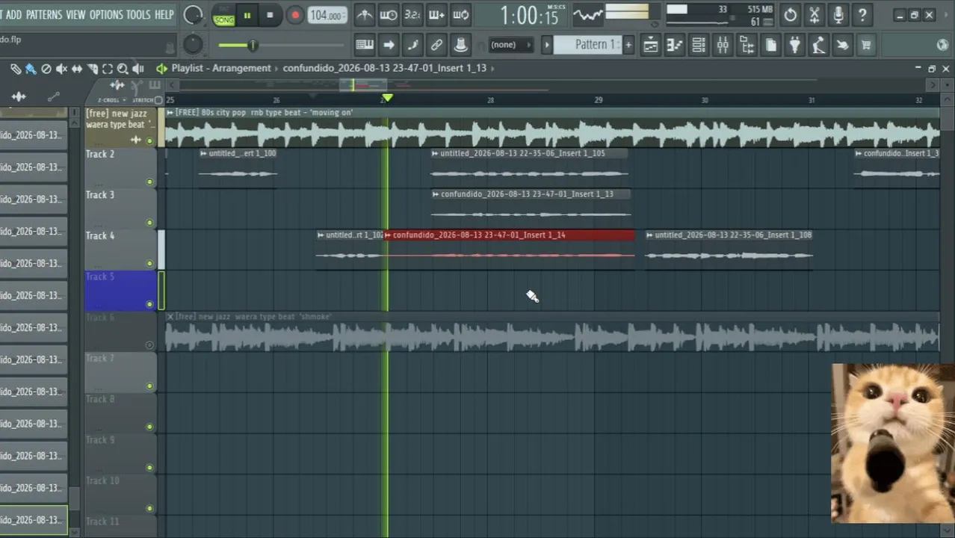Toggle the metronome button
Viewport: 955px width, 538px height.
click(x=364, y=15)
